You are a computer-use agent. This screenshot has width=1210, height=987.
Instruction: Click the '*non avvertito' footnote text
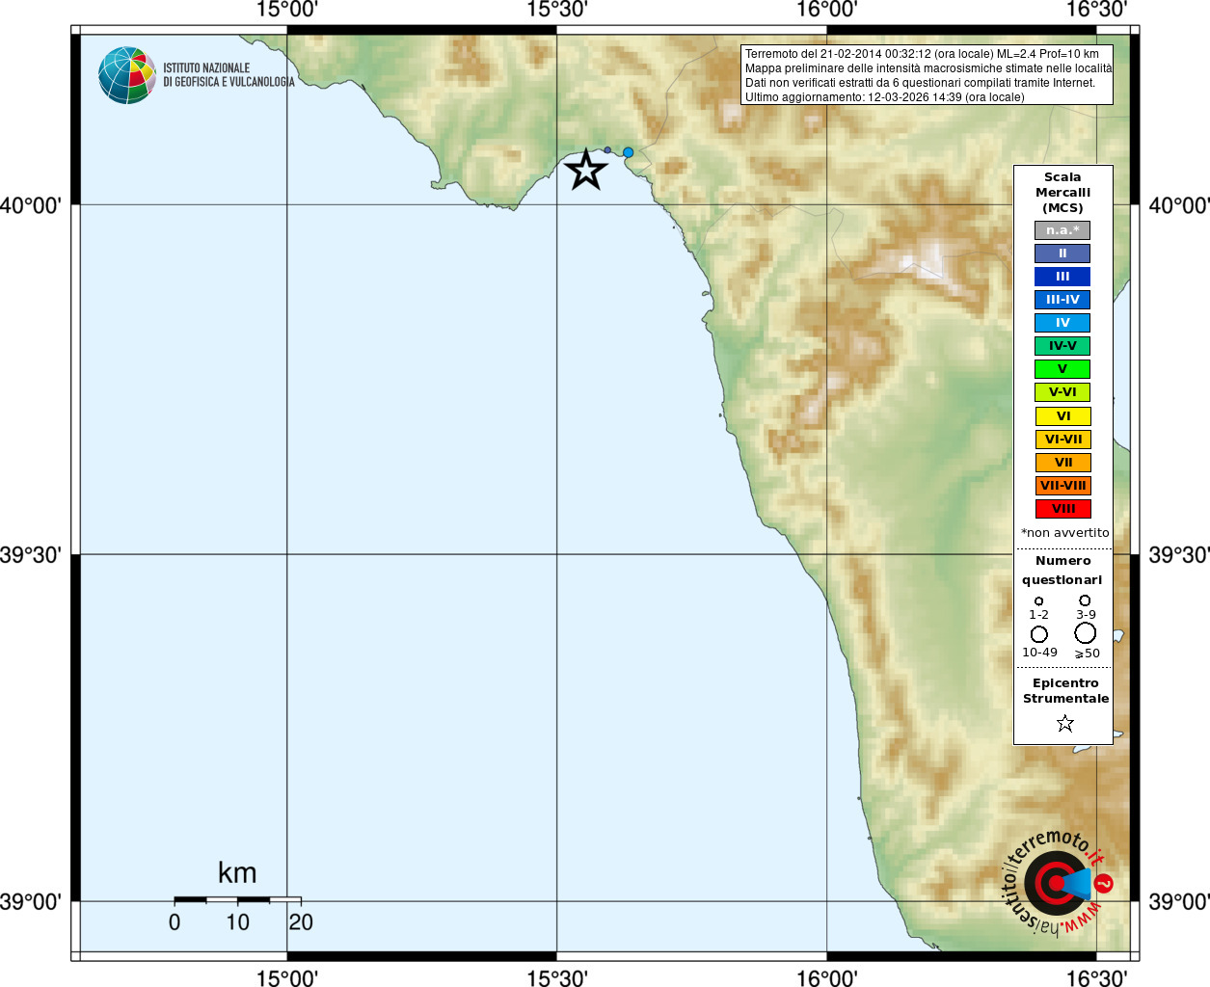1065,533
